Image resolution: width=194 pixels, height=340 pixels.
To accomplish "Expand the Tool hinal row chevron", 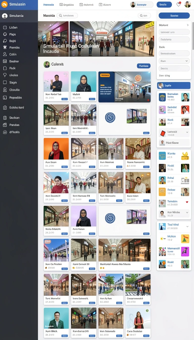I will tap(187, 226).
